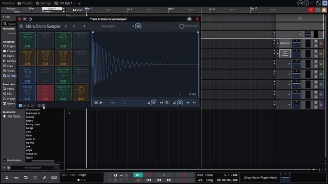The height and width of the screenshot is (184, 328).
Task: Click the bottom undo icon
Action: (x=26, y=177)
